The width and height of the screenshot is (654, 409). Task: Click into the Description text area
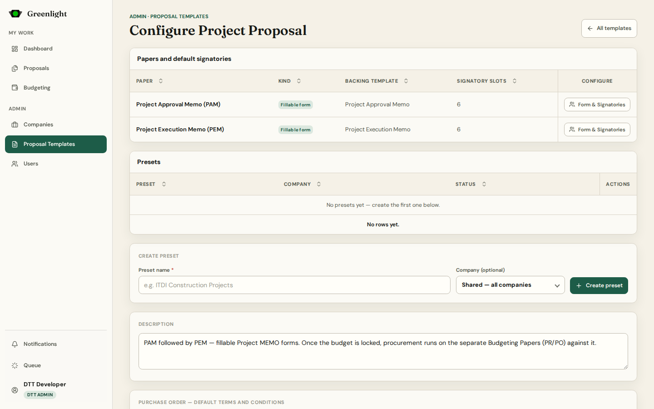pos(383,351)
